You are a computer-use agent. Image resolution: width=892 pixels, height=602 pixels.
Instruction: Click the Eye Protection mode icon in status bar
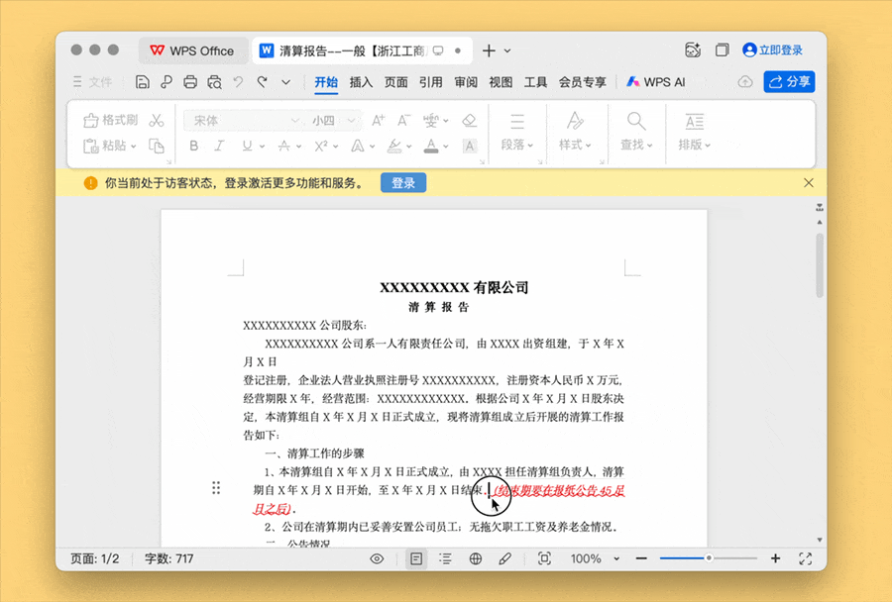[377, 558]
